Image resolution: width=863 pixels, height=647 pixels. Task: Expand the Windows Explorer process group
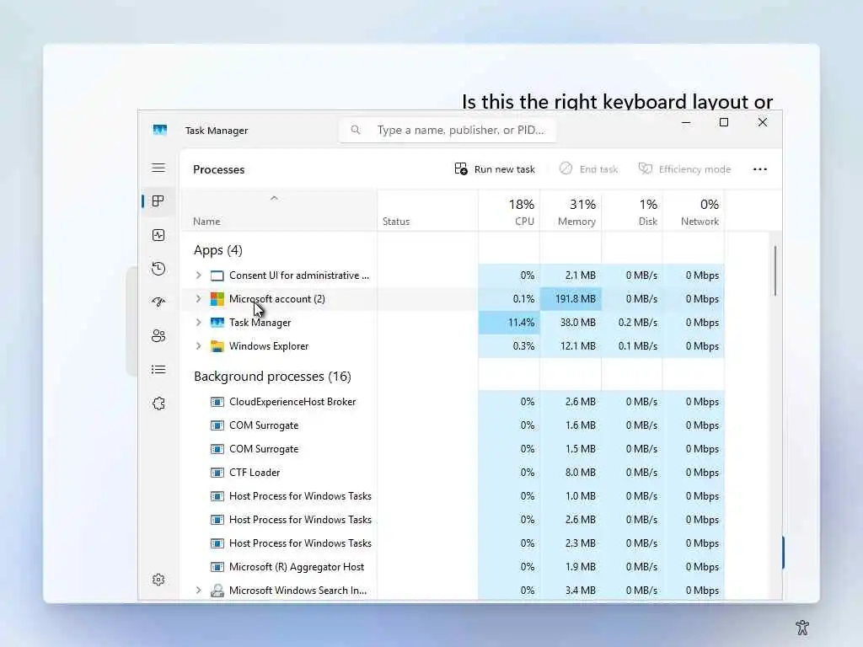pos(199,346)
